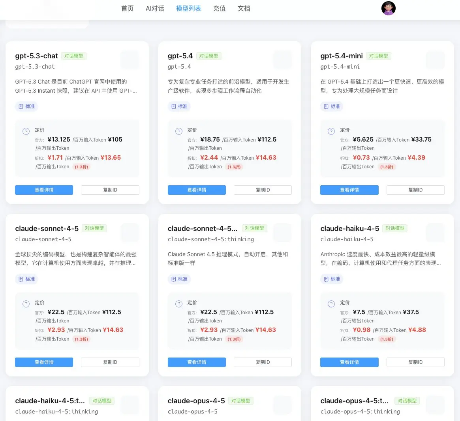
Task: Click discounted price ¥0.73 in gpt-5.4-mini
Action: click(x=361, y=158)
